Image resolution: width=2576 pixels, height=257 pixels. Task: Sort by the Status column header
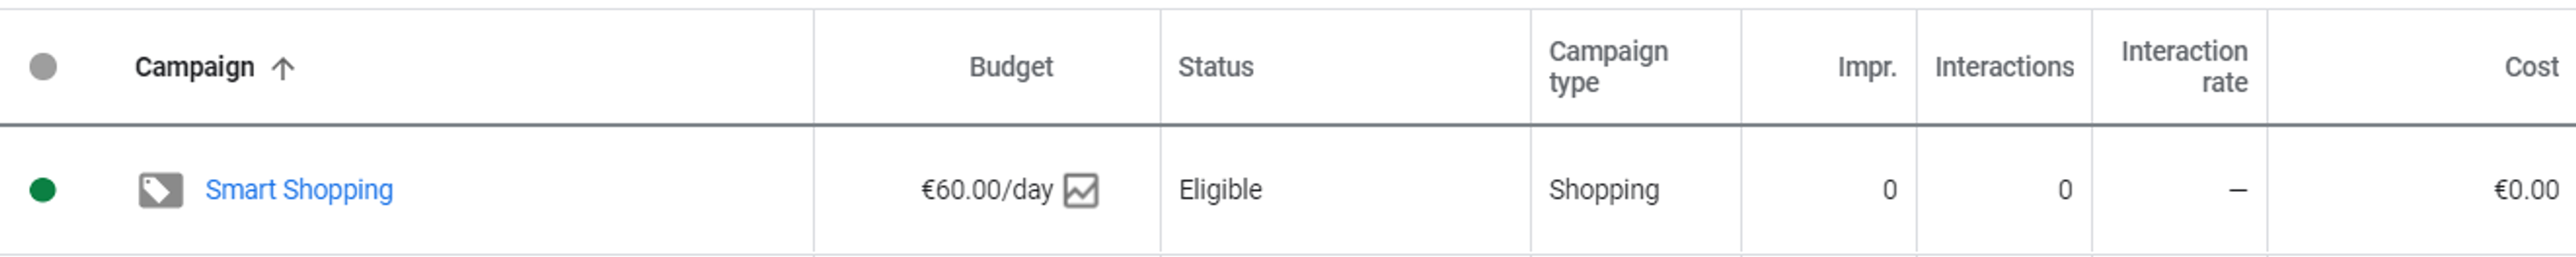(1215, 67)
